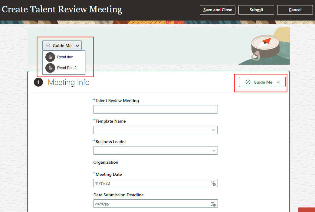Click the Save and Close button
The width and height of the screenshot is (315, 212).
click(x=217, y=10)
